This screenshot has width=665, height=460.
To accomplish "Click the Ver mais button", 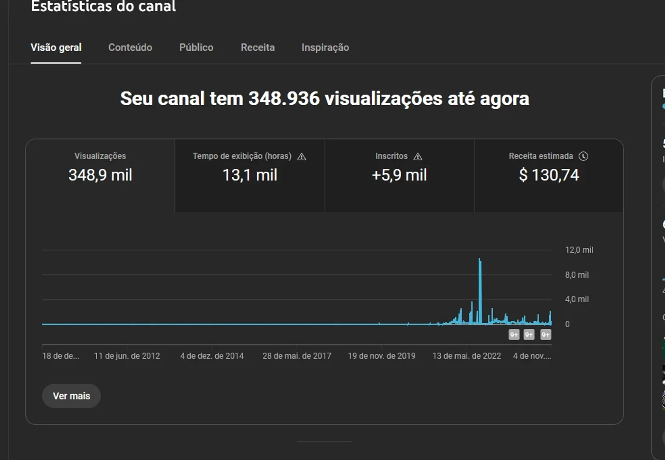I will pos(71,396).
